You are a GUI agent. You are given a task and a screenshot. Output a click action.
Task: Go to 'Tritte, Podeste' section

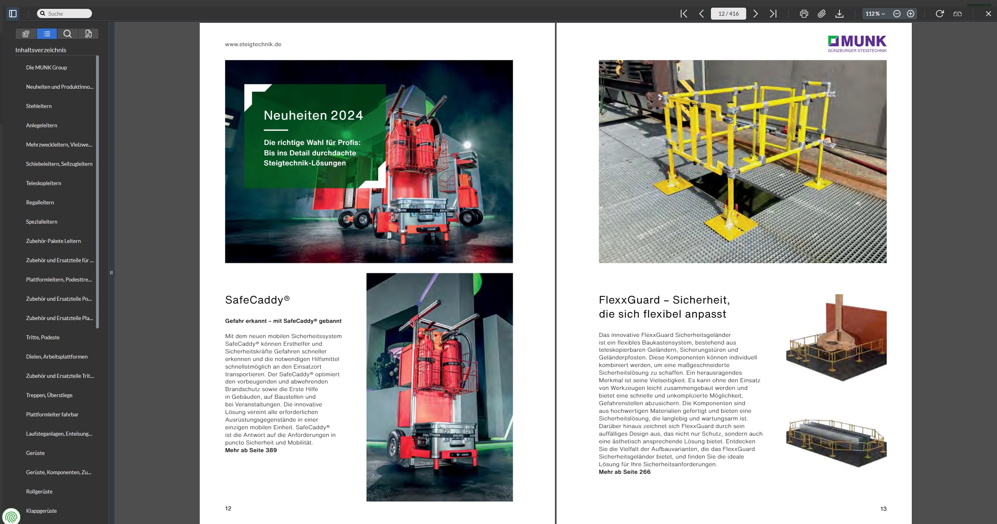[43, 337]
